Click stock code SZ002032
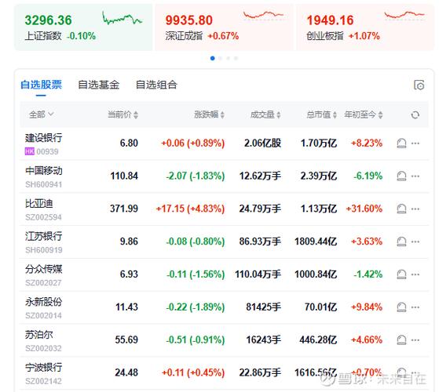439x392 pixels. click(x=43, y=348)
